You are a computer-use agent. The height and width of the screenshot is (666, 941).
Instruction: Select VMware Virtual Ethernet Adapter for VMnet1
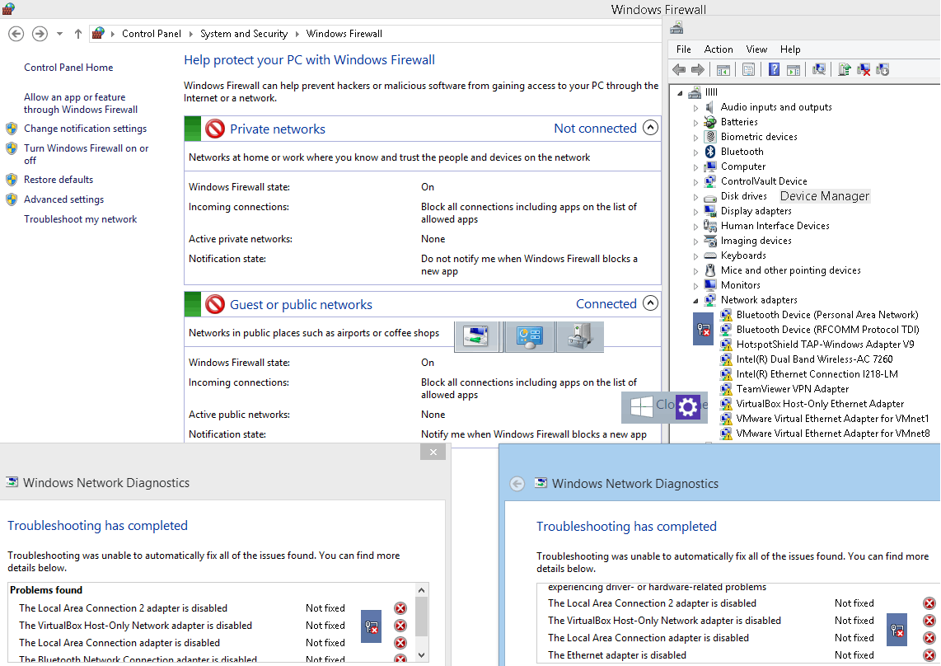click(832, 419)
